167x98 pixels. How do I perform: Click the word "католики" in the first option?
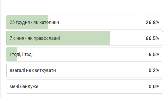click(x=49, y=22)
